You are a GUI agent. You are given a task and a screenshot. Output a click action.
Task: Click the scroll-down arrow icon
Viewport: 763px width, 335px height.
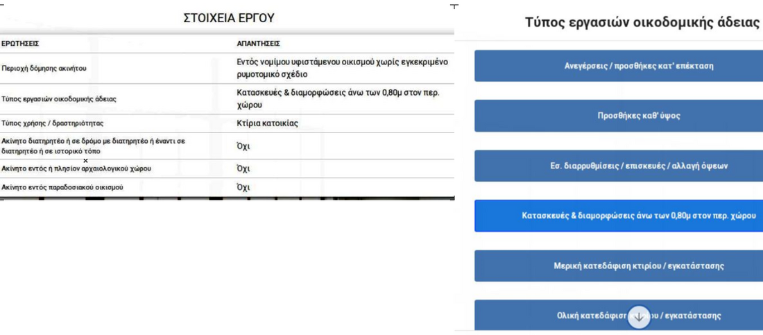tap(639, 317)
